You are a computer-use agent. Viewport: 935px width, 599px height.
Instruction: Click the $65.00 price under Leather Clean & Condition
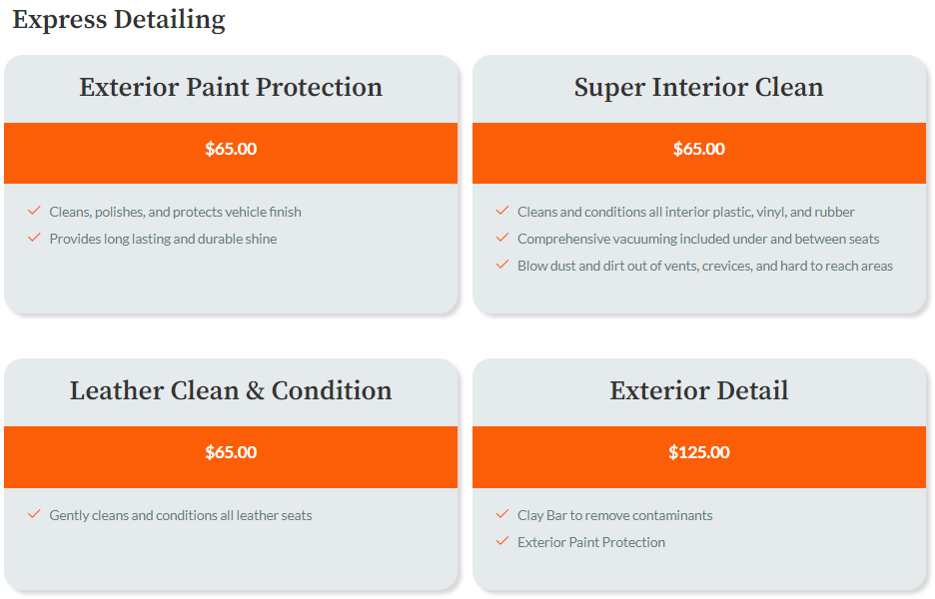click(x=231, y=453)
